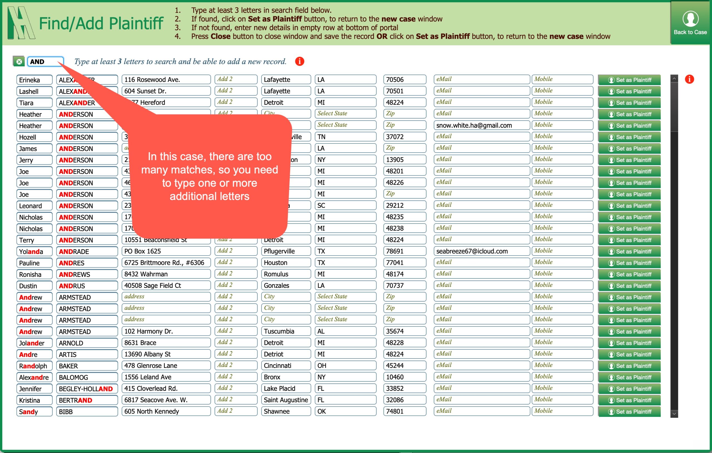Click the AND search field
Image resolution: width=712 pixels, height=453 pixels.
point(45,61)
